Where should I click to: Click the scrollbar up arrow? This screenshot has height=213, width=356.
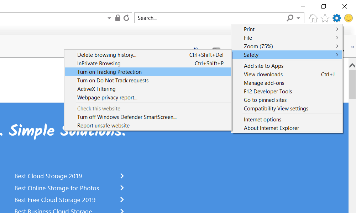click(352, 65)
